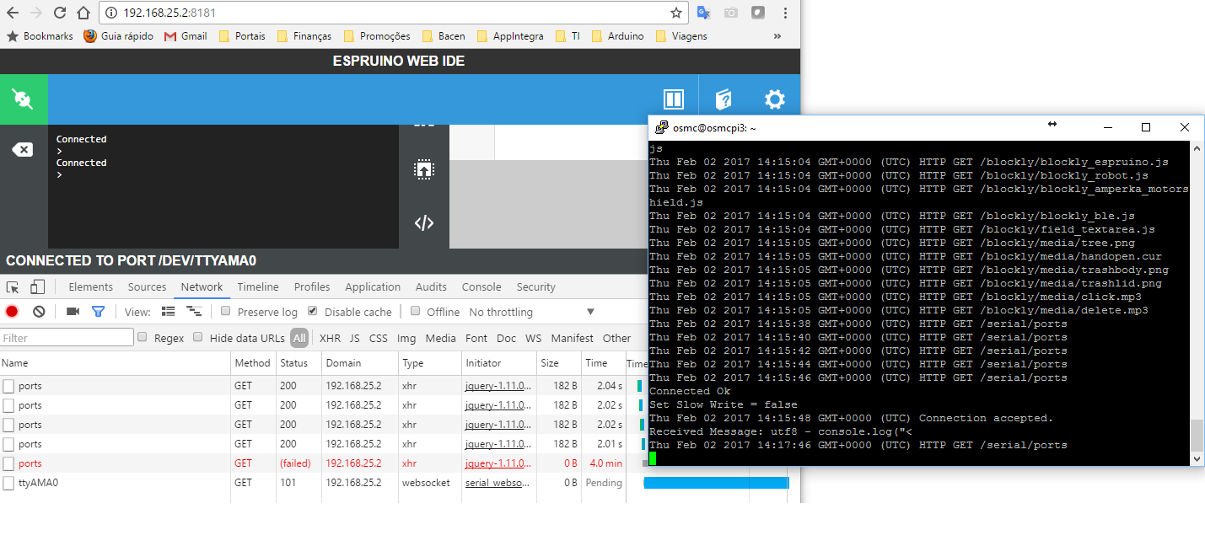This screenshot has width=1205, height=546.
Task: Open Finanças bookmark folder
Action: (x=304, y=36)
